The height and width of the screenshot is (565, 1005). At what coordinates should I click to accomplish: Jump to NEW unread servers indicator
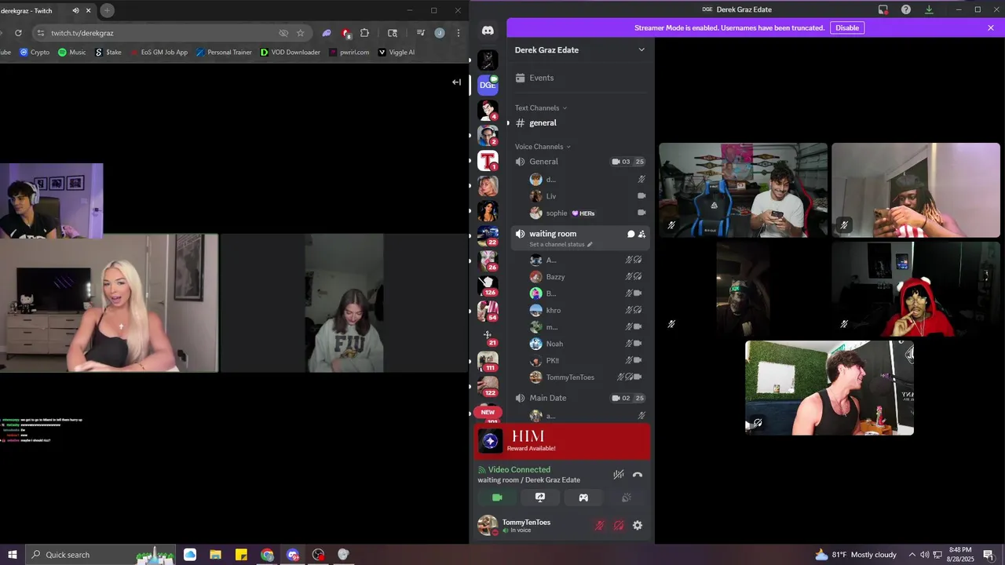[x=488, y=412]
